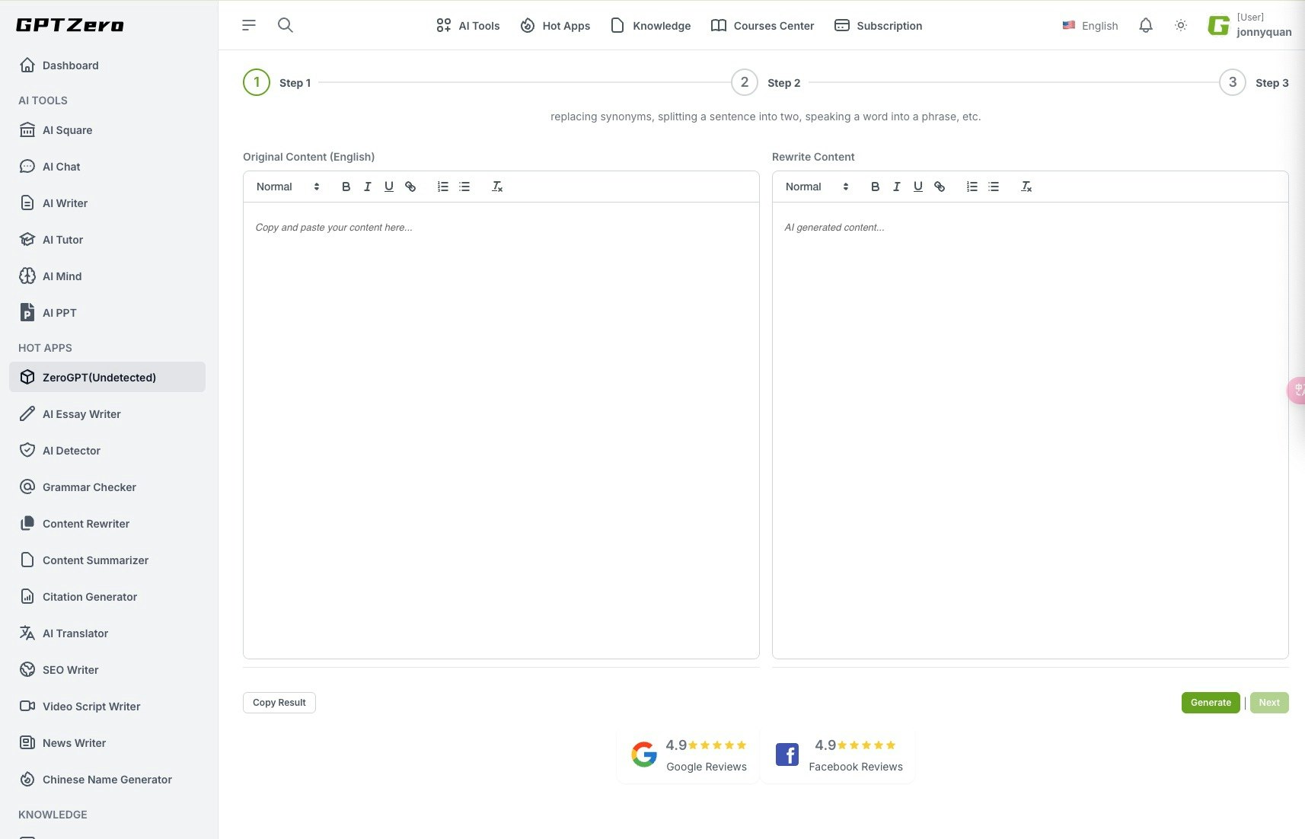Click the Copy Result button
1305x839 pixels.
(x=279, y=703)
